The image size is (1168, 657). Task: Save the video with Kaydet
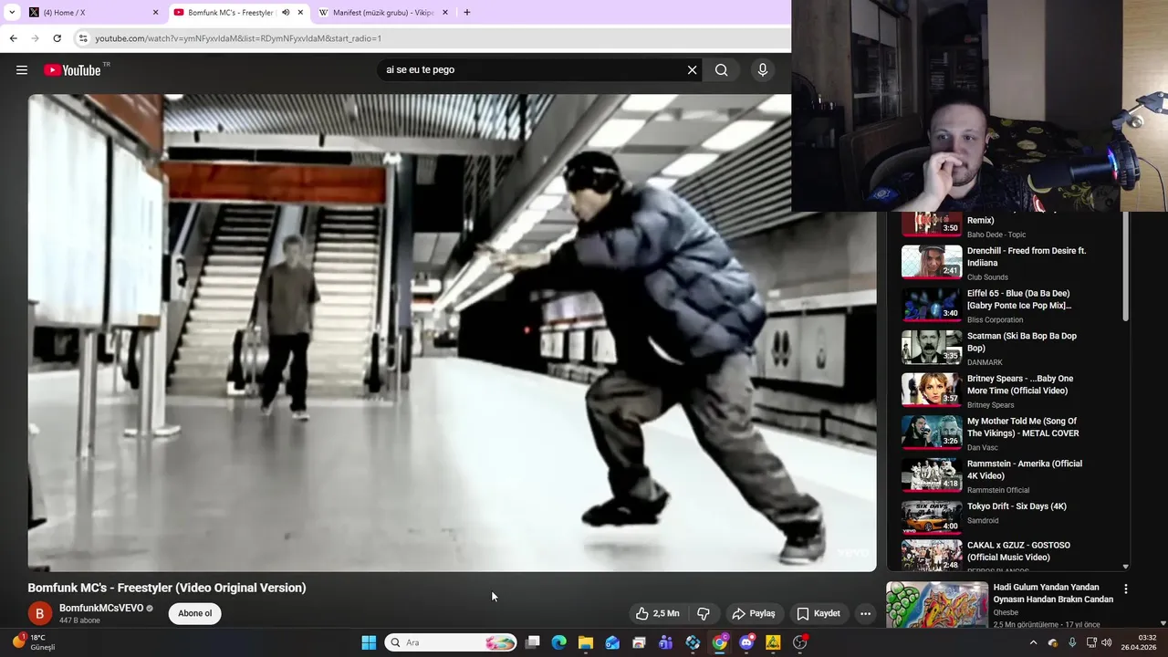819,613
